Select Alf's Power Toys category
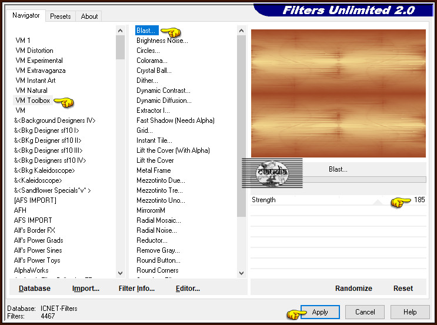This screenshot has height=325, width=437. pos(37,260)
